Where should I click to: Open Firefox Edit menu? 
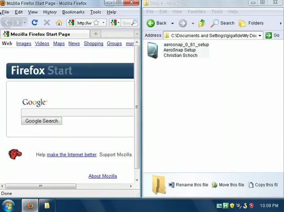point(19,12)
